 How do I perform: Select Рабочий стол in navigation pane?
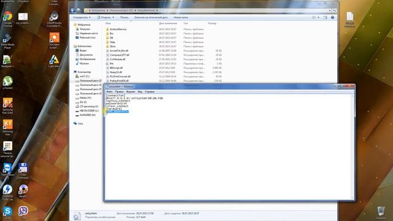tap(85, 37)
